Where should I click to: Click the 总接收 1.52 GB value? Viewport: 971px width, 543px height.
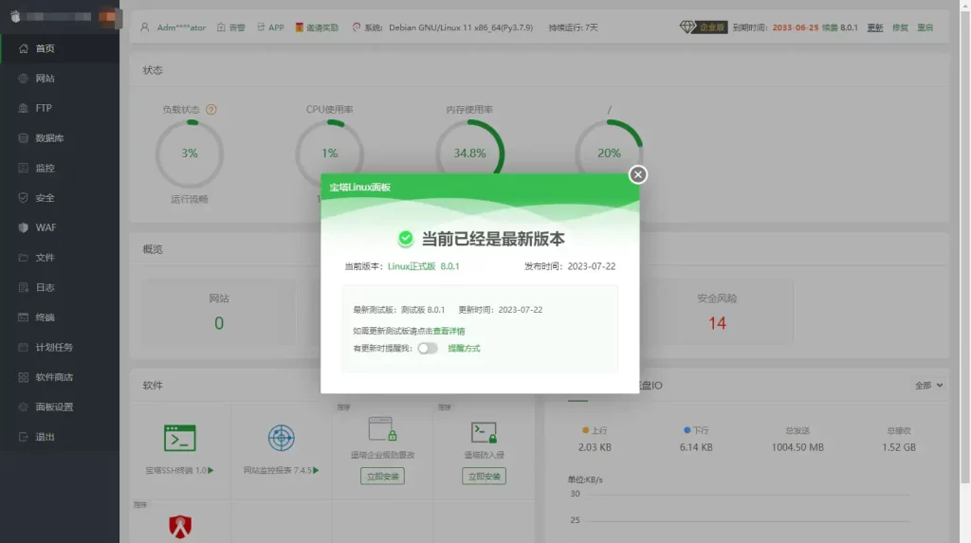(899, 447)
